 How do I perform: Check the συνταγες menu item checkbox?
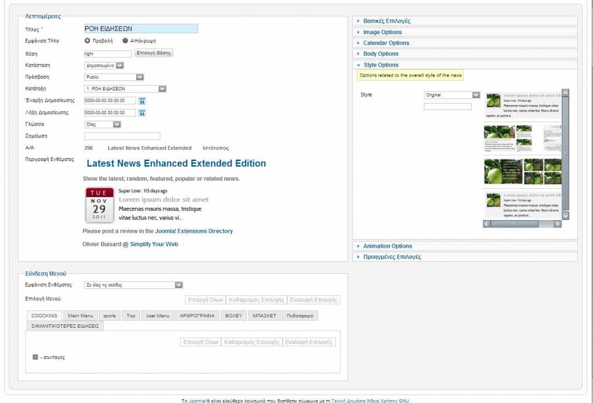pos(35,357)
